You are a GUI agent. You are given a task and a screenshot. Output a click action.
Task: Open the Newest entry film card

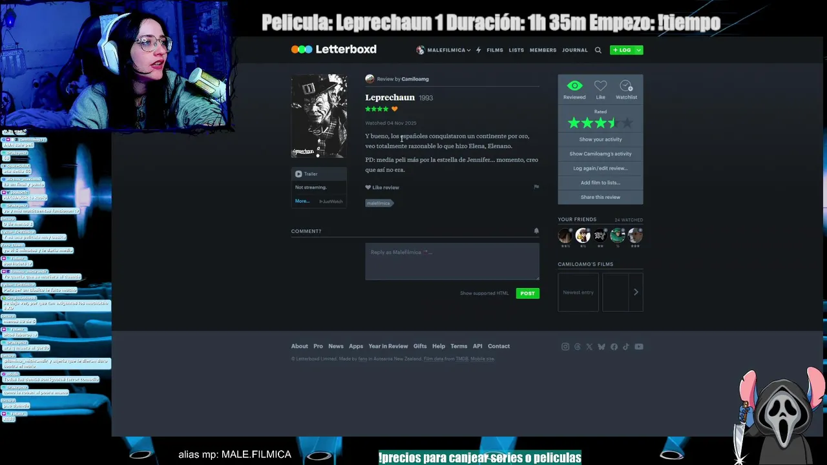pos(578,292)
